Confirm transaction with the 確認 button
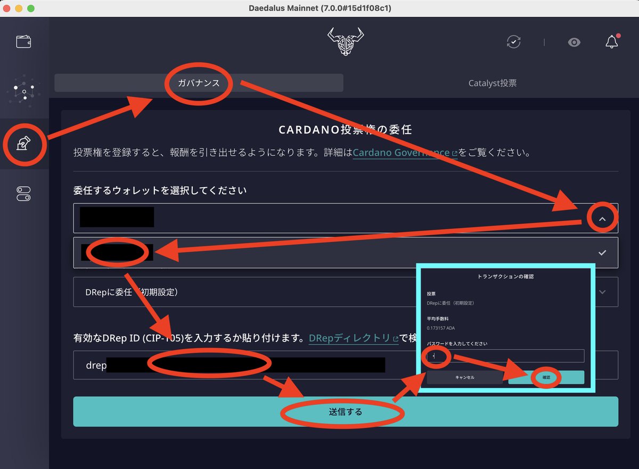This screenshot has height=469, width=639. pyautogui.click(x=546, y=377)
